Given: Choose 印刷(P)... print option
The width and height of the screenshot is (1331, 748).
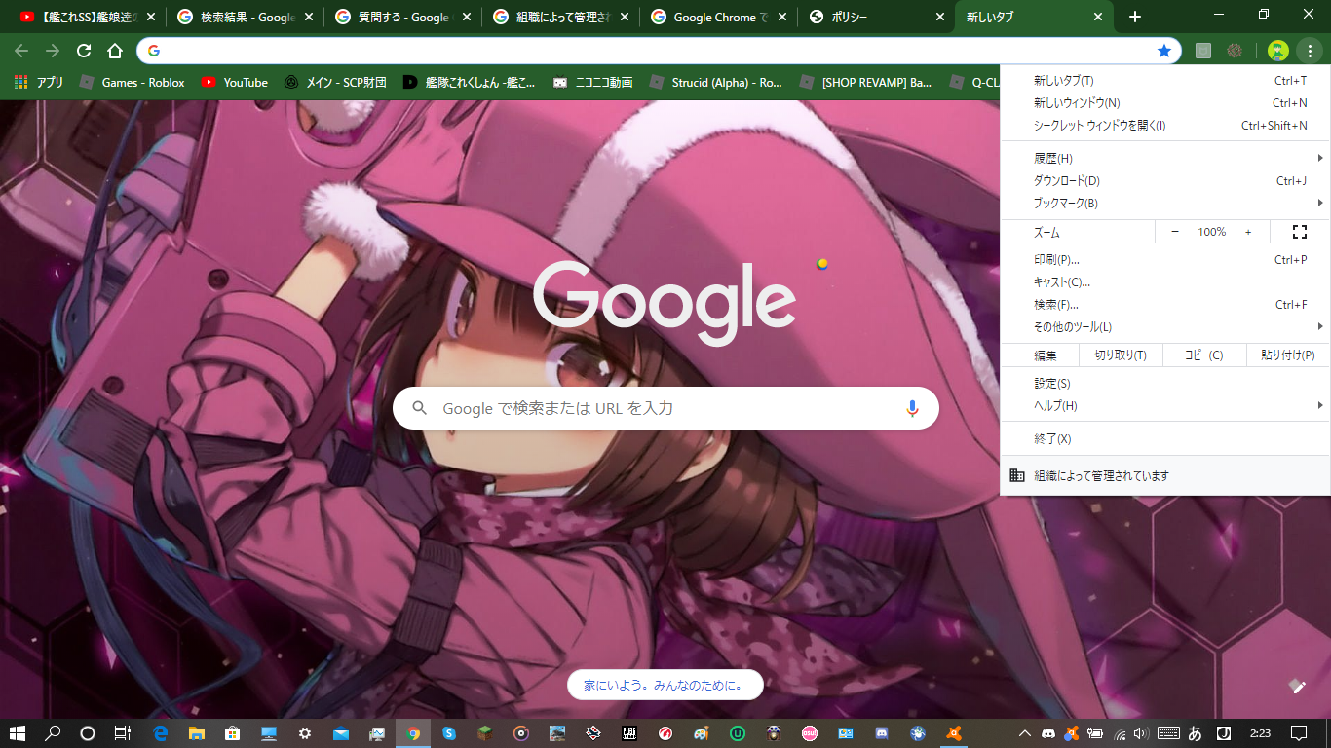Looking at the screenshot, I should [x=1165, y=259].
